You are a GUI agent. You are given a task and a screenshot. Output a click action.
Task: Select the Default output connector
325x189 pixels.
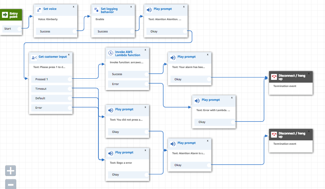[70, 98]
